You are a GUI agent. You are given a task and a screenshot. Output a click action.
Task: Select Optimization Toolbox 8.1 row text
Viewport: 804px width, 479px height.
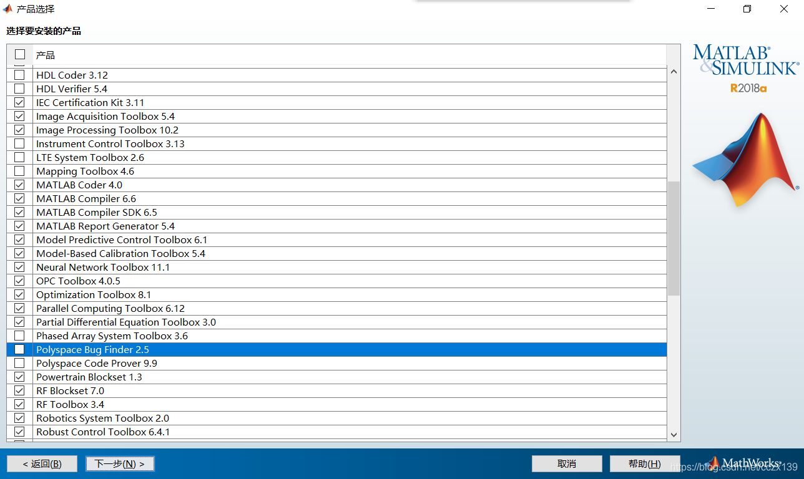tap(94, 294)
